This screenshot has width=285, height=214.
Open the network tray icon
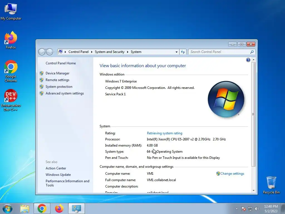coord(250,209)
